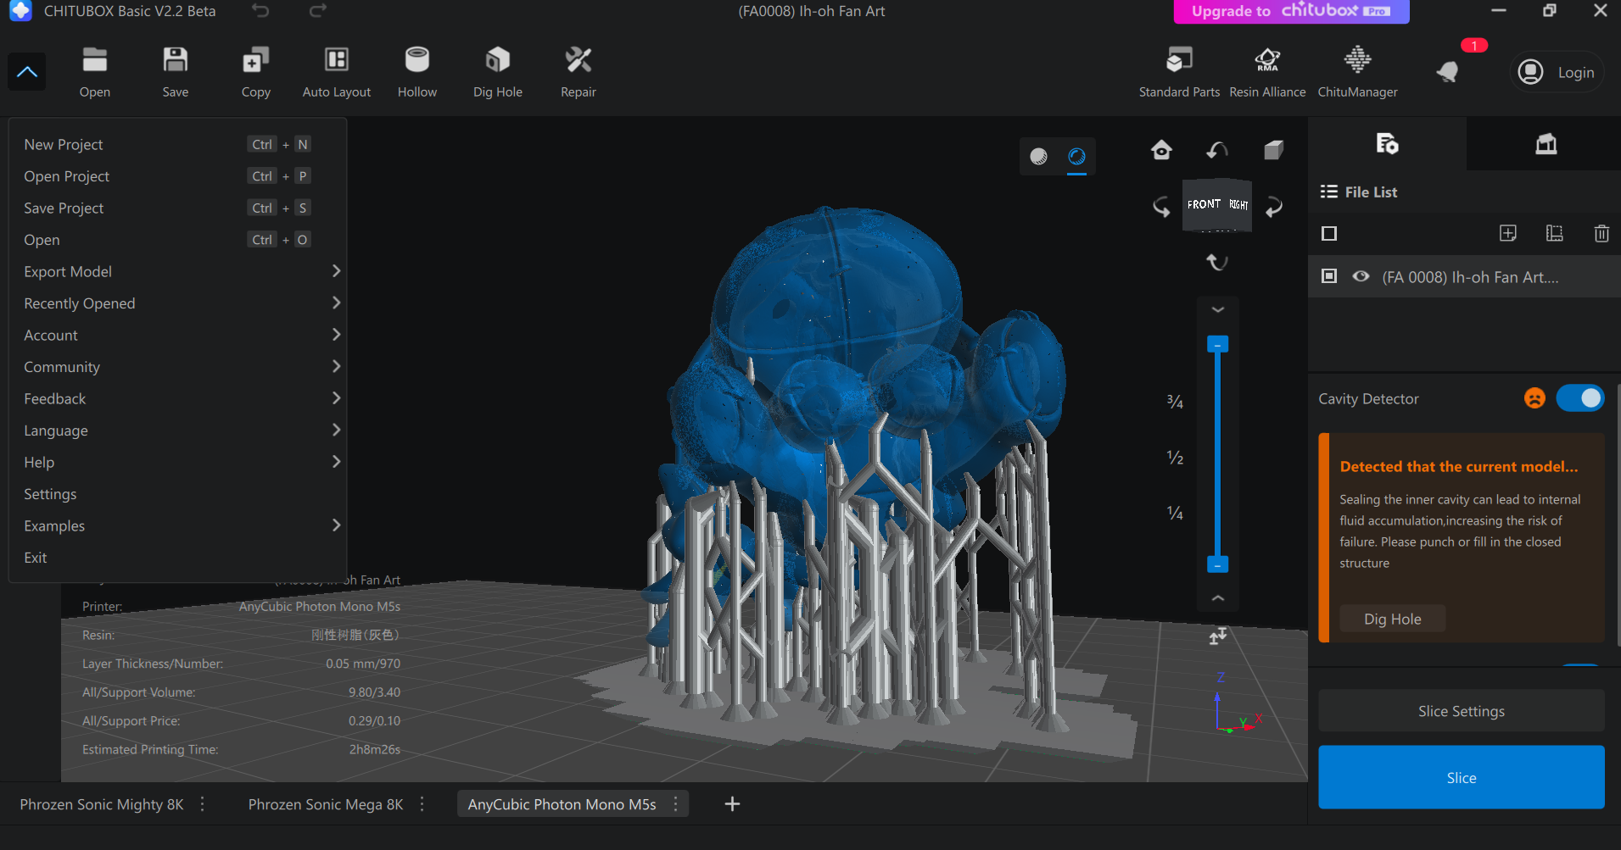Select Phrozen Sonic Mega 8K tab

pyautogui.click(x=325, y=804)
